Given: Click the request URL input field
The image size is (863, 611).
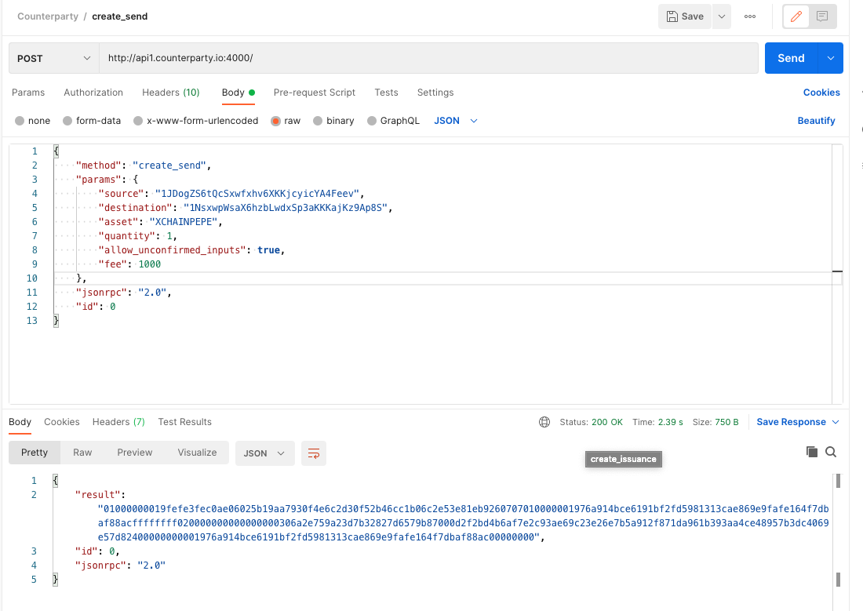Looking at the screenshot, I should (428, 58).
